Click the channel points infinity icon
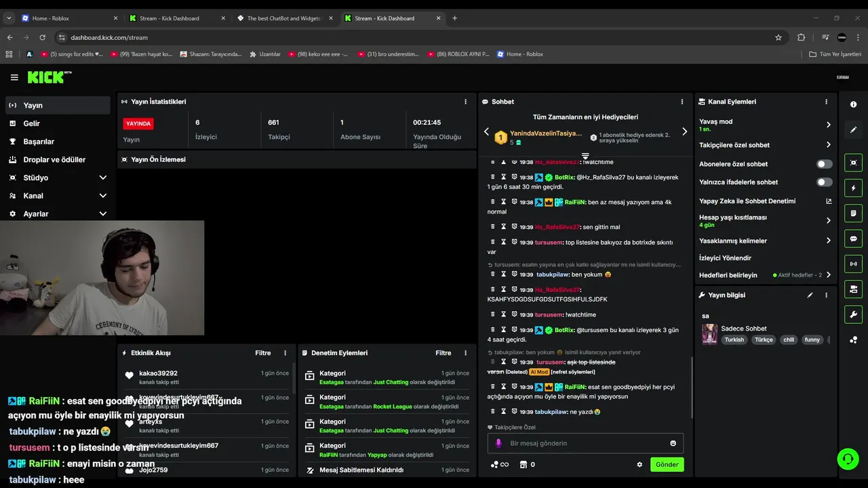This screenshot has width=868, height=488. click(x=500, y=464)
